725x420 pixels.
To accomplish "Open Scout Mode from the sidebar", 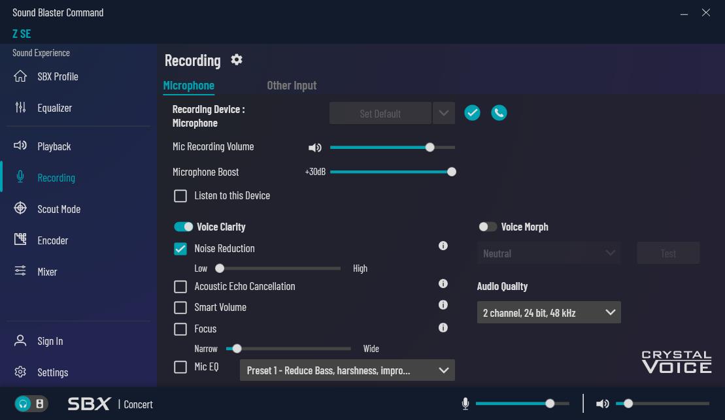I will pos(59,209).
